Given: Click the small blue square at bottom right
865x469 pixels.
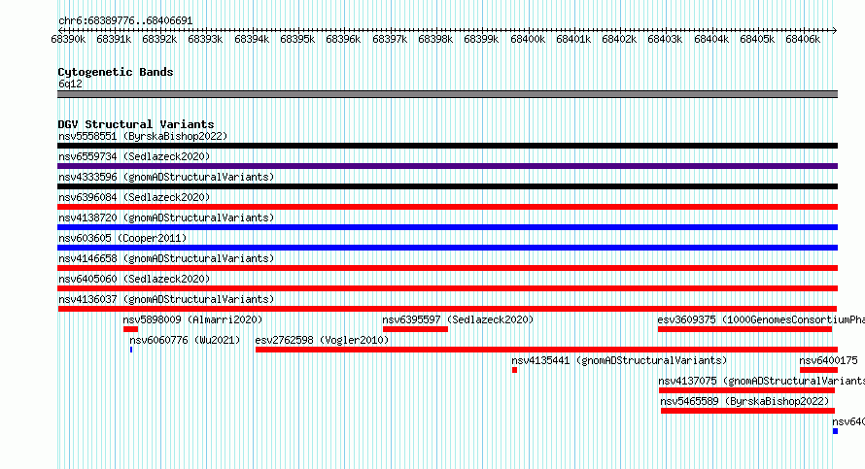Looking at the screenshot, I should click(835, 431).
